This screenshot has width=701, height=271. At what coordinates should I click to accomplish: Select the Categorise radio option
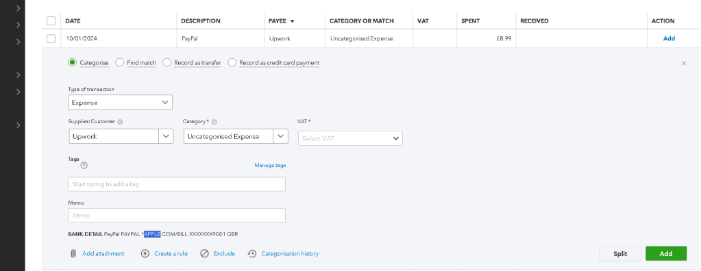point(73,62)
